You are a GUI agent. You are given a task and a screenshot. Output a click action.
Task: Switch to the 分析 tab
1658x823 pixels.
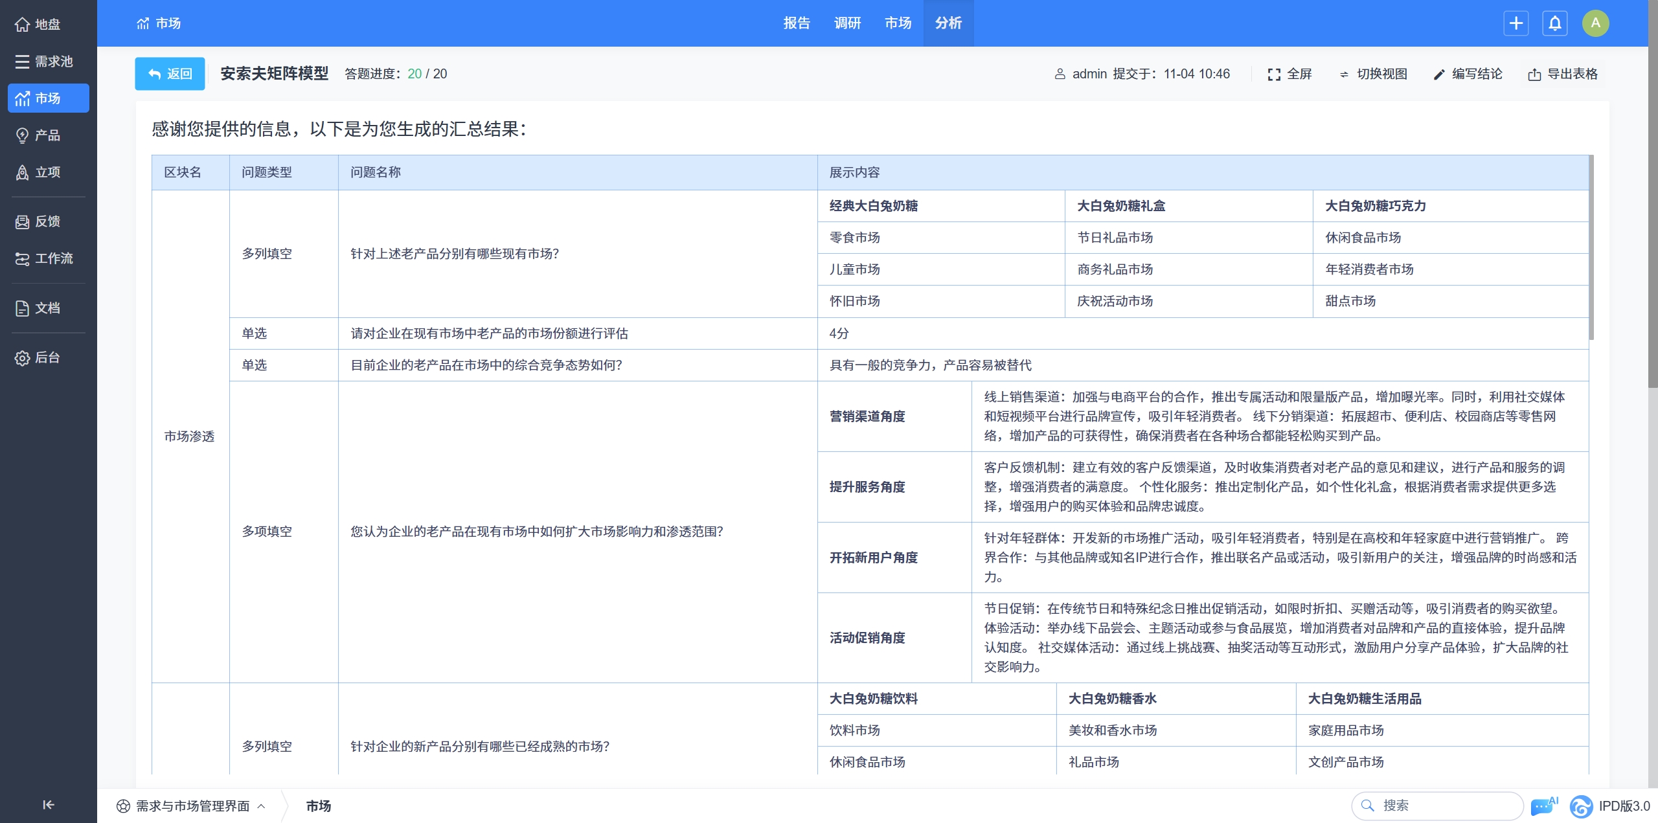point(948,23)
